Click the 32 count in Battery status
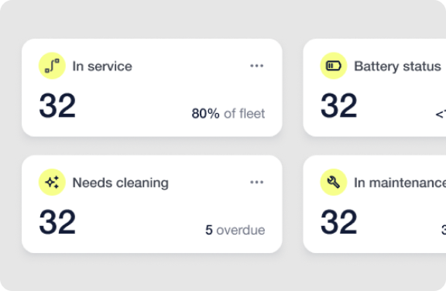 [x=339, y=106]
